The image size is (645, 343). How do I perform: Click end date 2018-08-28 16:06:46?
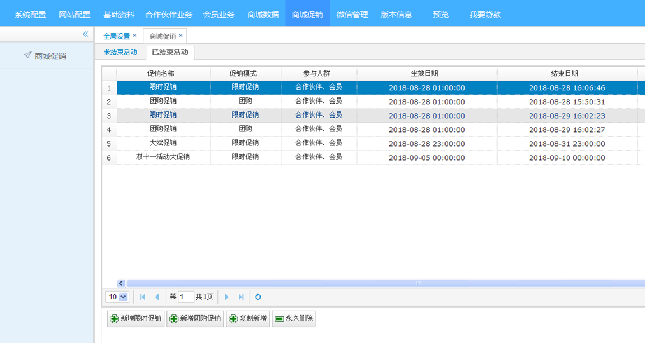pos(567,88)
